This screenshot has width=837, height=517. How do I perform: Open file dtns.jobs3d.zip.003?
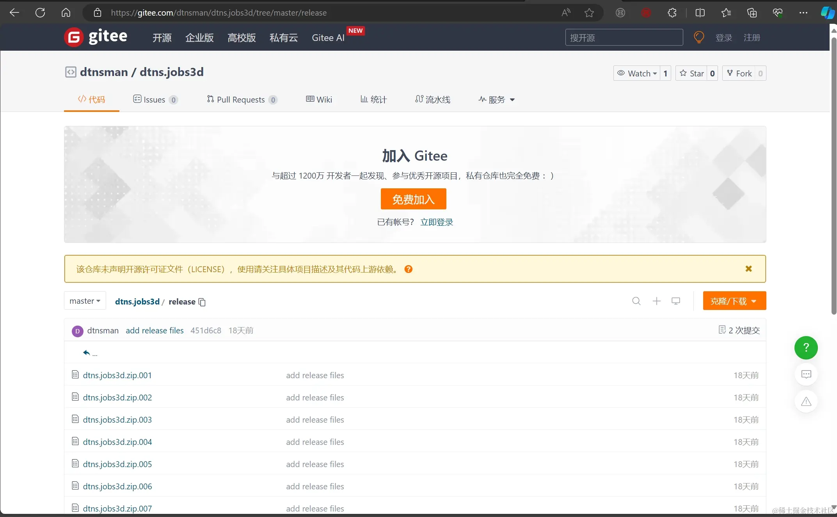coord(117,420)
